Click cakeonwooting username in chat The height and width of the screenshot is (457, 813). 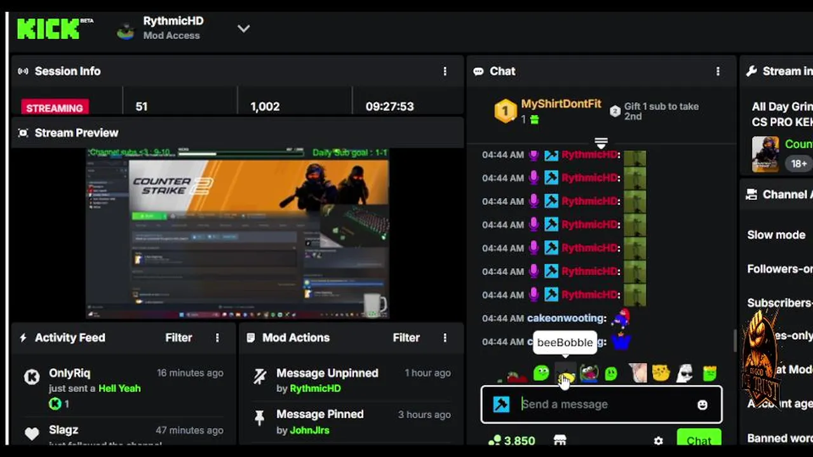[565, 318]
